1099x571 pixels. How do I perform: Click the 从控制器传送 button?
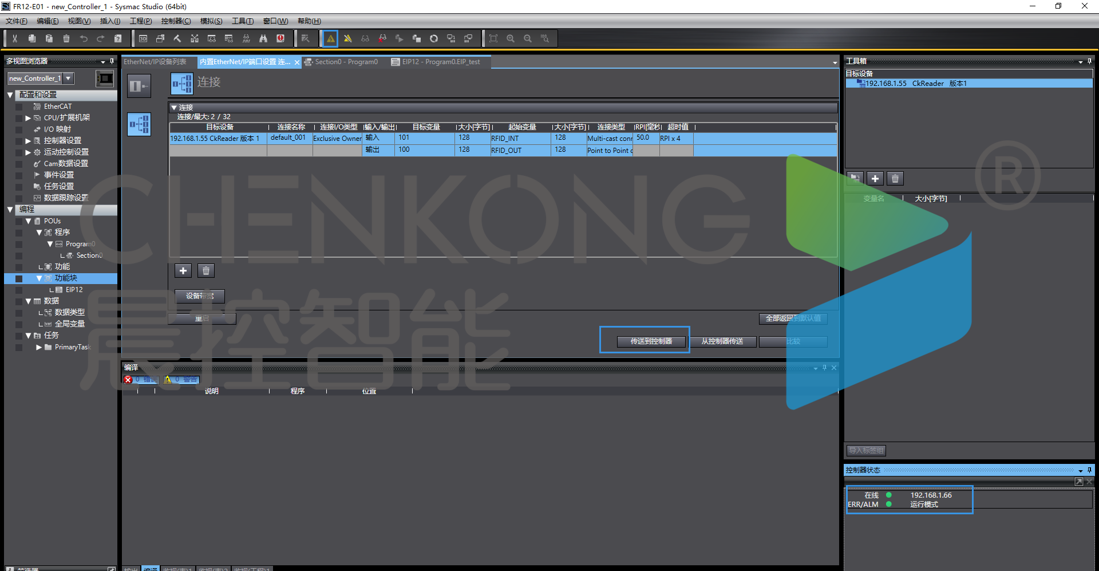tap(722, 341)
